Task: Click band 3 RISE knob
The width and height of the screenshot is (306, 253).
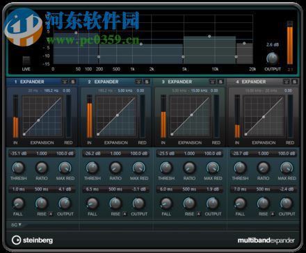Action: pos(189,204)
